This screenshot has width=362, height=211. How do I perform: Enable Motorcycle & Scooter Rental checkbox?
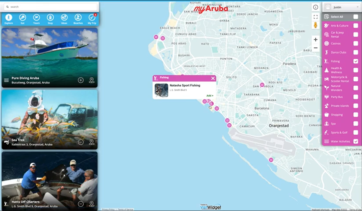click(x=356, y=79)
